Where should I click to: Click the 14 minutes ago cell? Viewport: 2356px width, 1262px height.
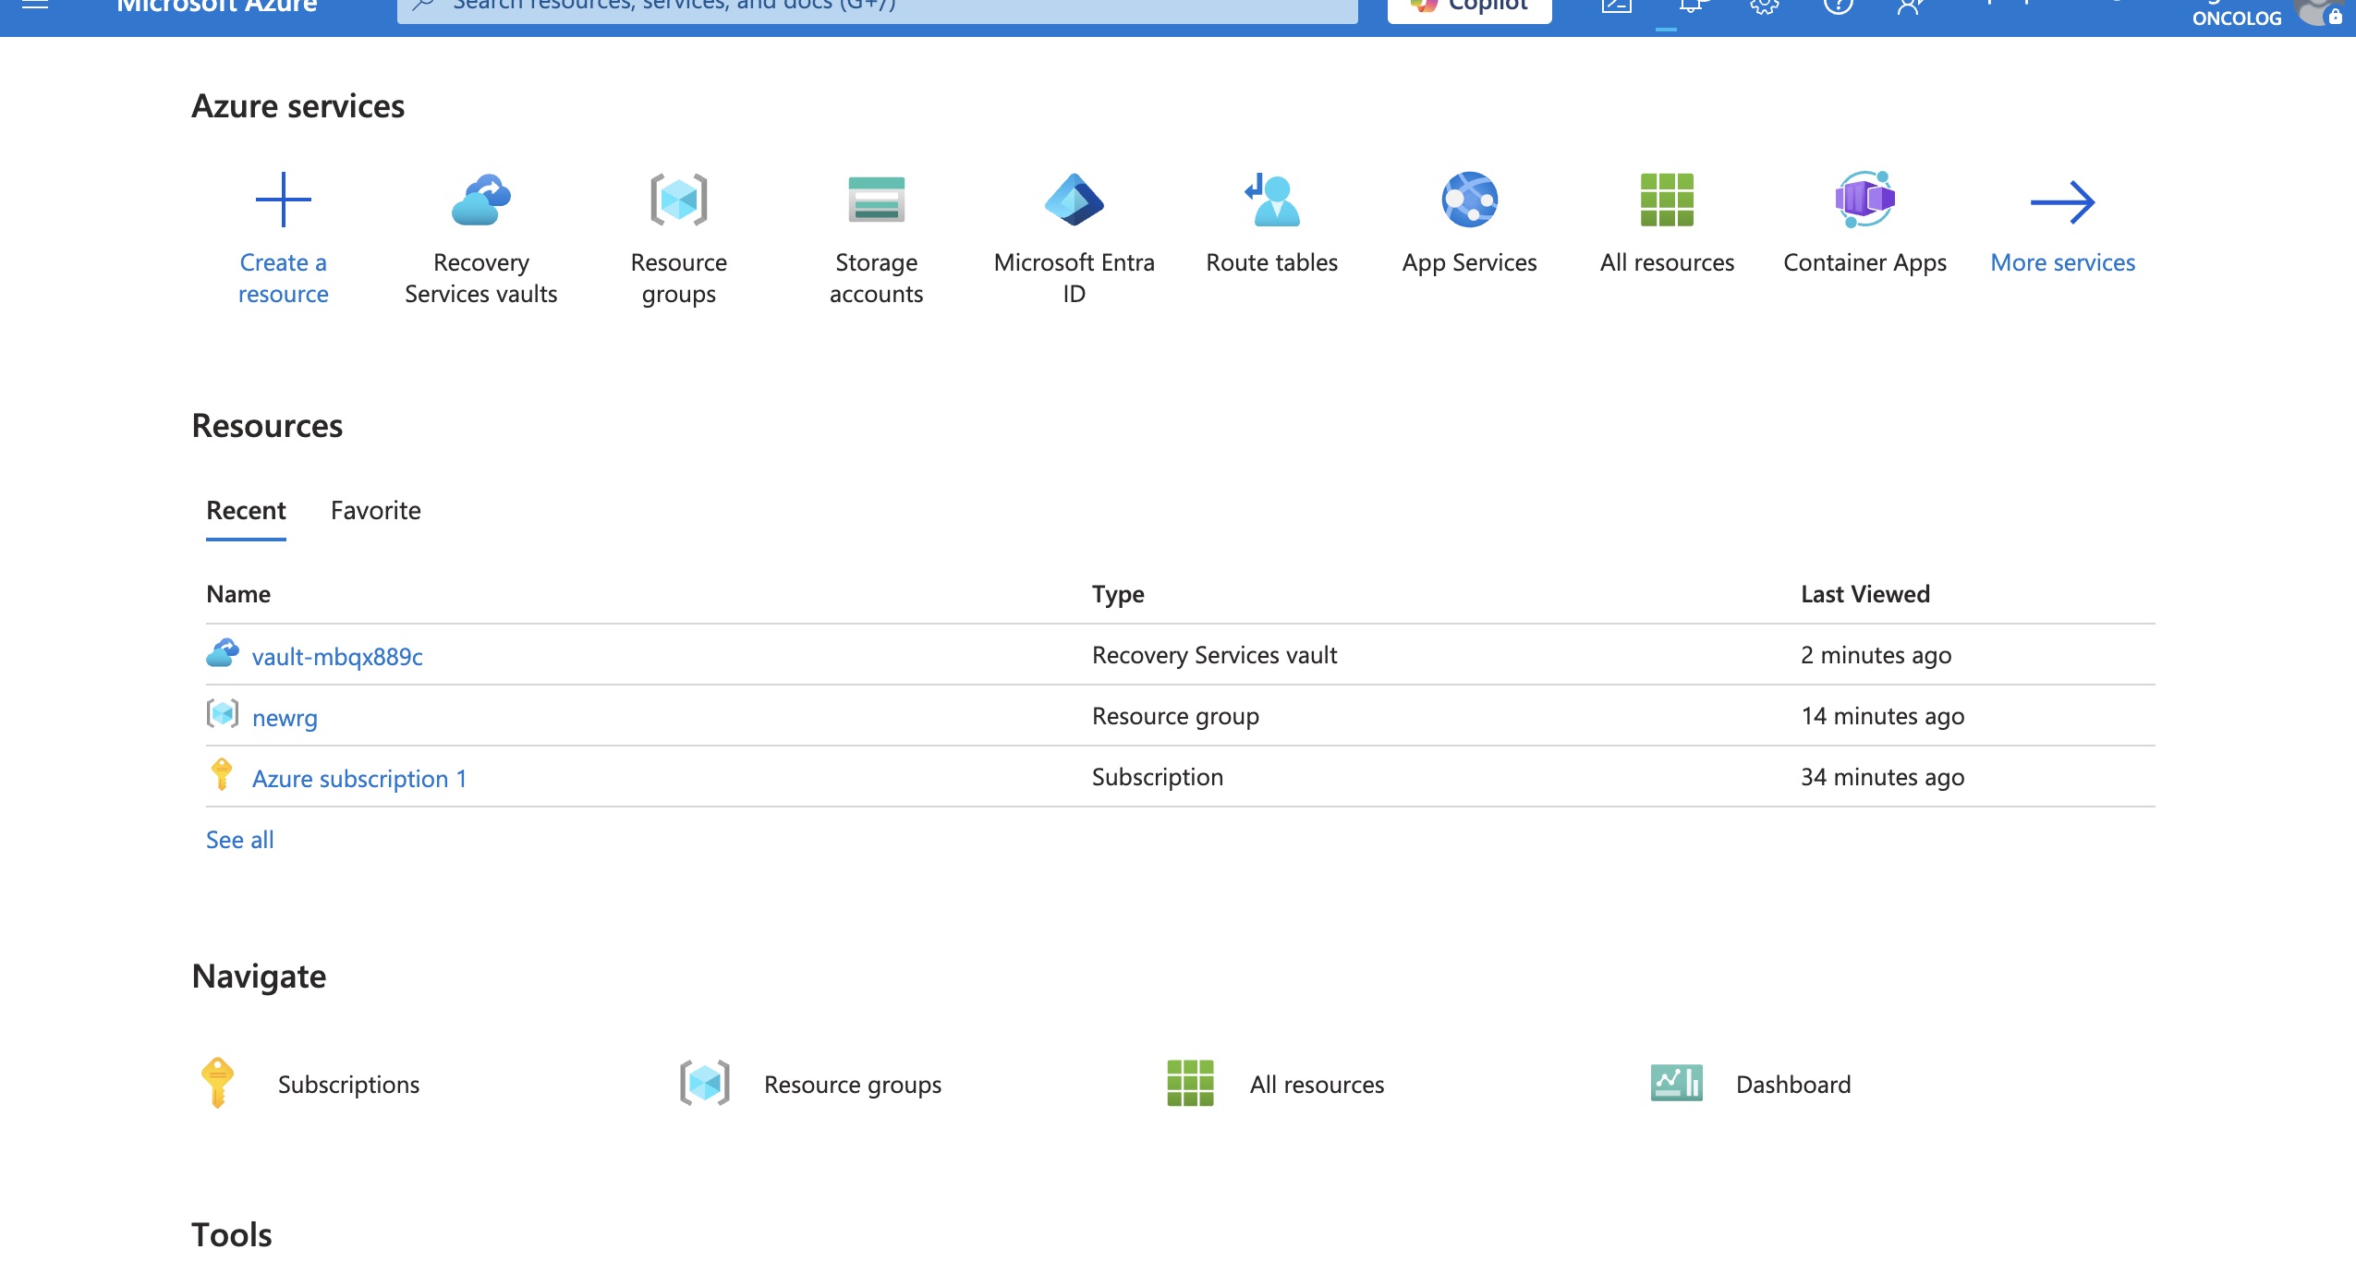(x=1882, y=715)
